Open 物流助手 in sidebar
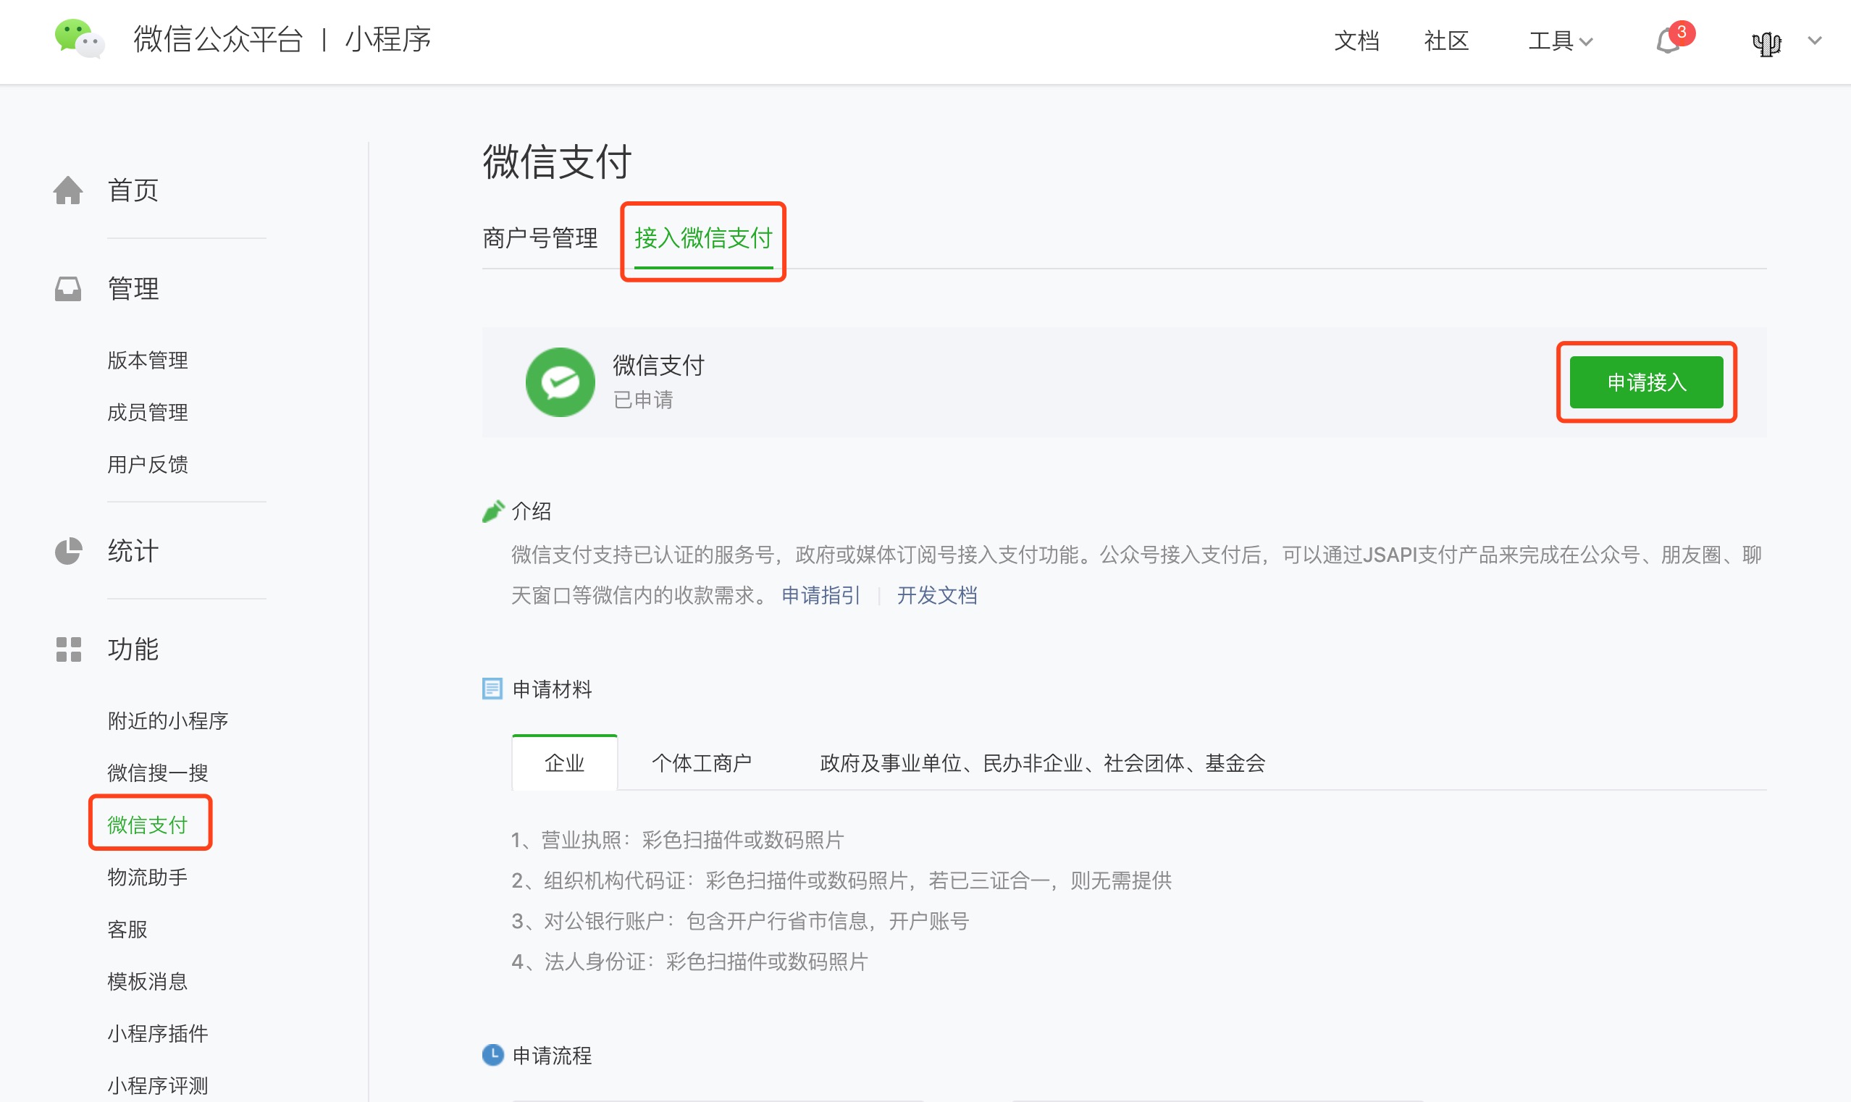Viewport: 1851px width, 1102px height. tap(148, 877)
